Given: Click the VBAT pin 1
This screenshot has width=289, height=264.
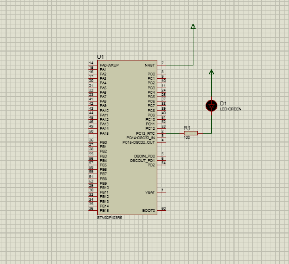Looking at the screenshot, I should [x=162, y=192].
